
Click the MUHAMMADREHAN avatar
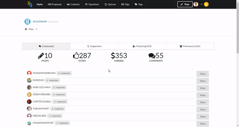pyautogui.click(x=29, y=73)
